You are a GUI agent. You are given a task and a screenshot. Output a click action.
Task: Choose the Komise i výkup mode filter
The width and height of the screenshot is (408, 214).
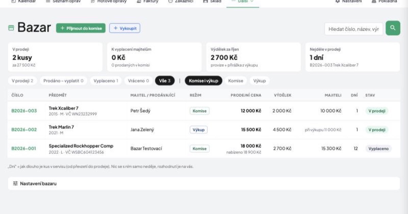pyautogui.click(x=204, y=81)
